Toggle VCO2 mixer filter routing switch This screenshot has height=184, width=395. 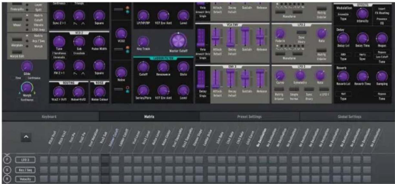pyautogui.click(x=119, y=49)
